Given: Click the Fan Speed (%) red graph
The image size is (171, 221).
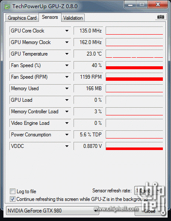Looking at the screenshot, I should (x=134, y=65).
